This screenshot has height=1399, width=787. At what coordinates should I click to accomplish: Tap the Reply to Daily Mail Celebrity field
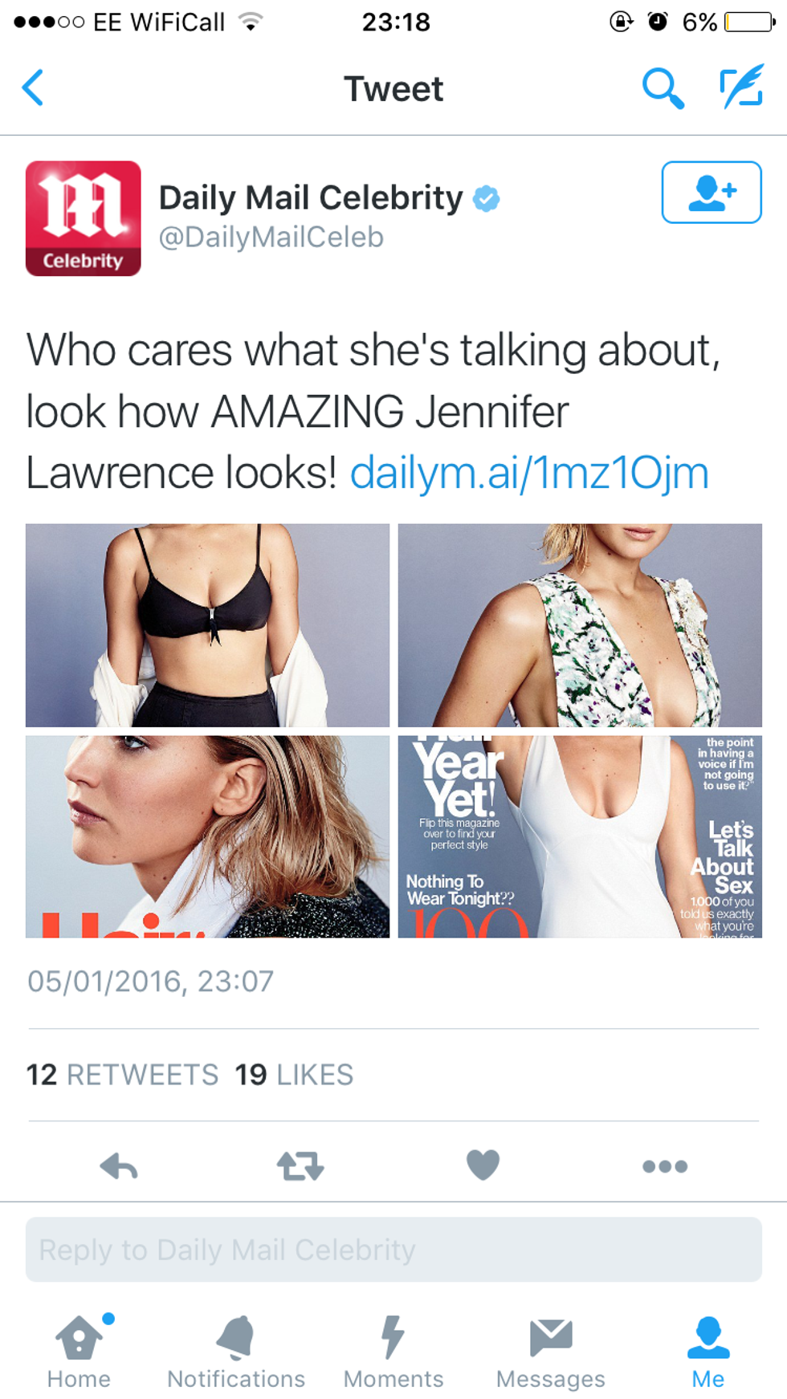pos(393,1250)
